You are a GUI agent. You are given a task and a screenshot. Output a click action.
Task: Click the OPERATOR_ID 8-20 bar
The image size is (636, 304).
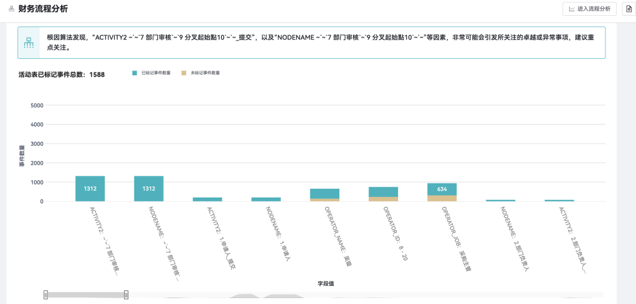click(x=383, y=192)
